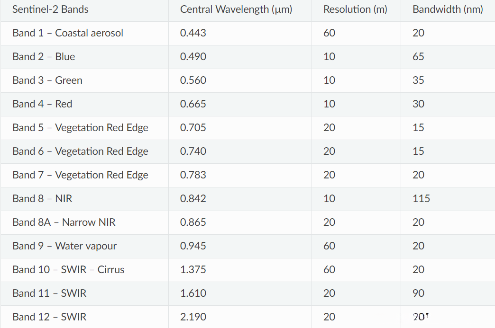Click the 1.375 central wavelength value
Screen dimensions: 495x328
[193, 270]
